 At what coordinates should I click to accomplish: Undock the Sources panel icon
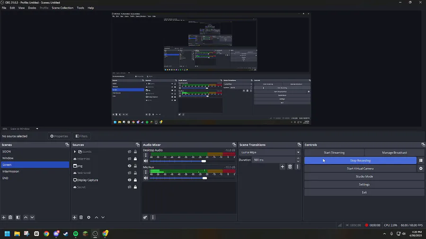137,145
